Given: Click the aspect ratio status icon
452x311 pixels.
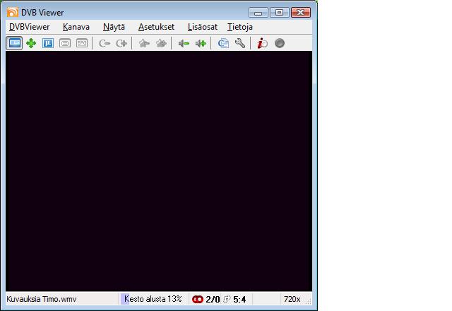Looking at the screenshot, I should (227, 299).
